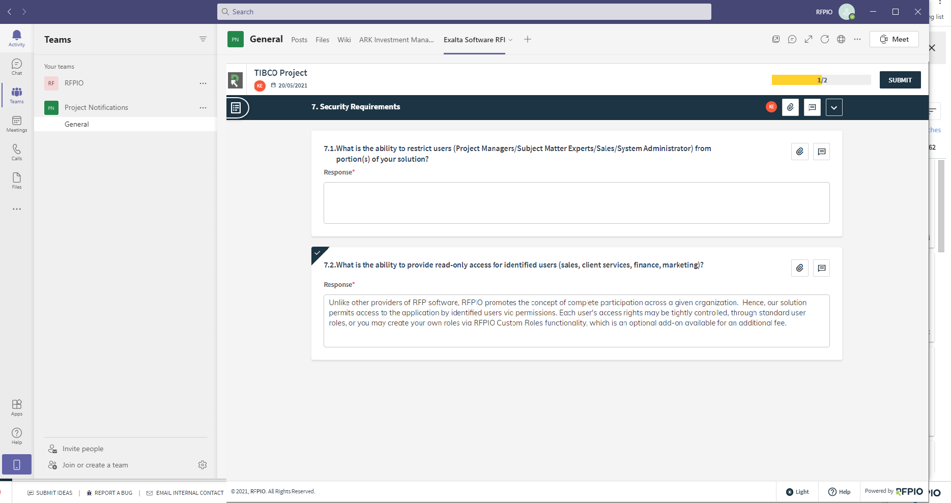Select the Teams sidebar icon
The width and height of the screenshot is (951, 503).
17,95
